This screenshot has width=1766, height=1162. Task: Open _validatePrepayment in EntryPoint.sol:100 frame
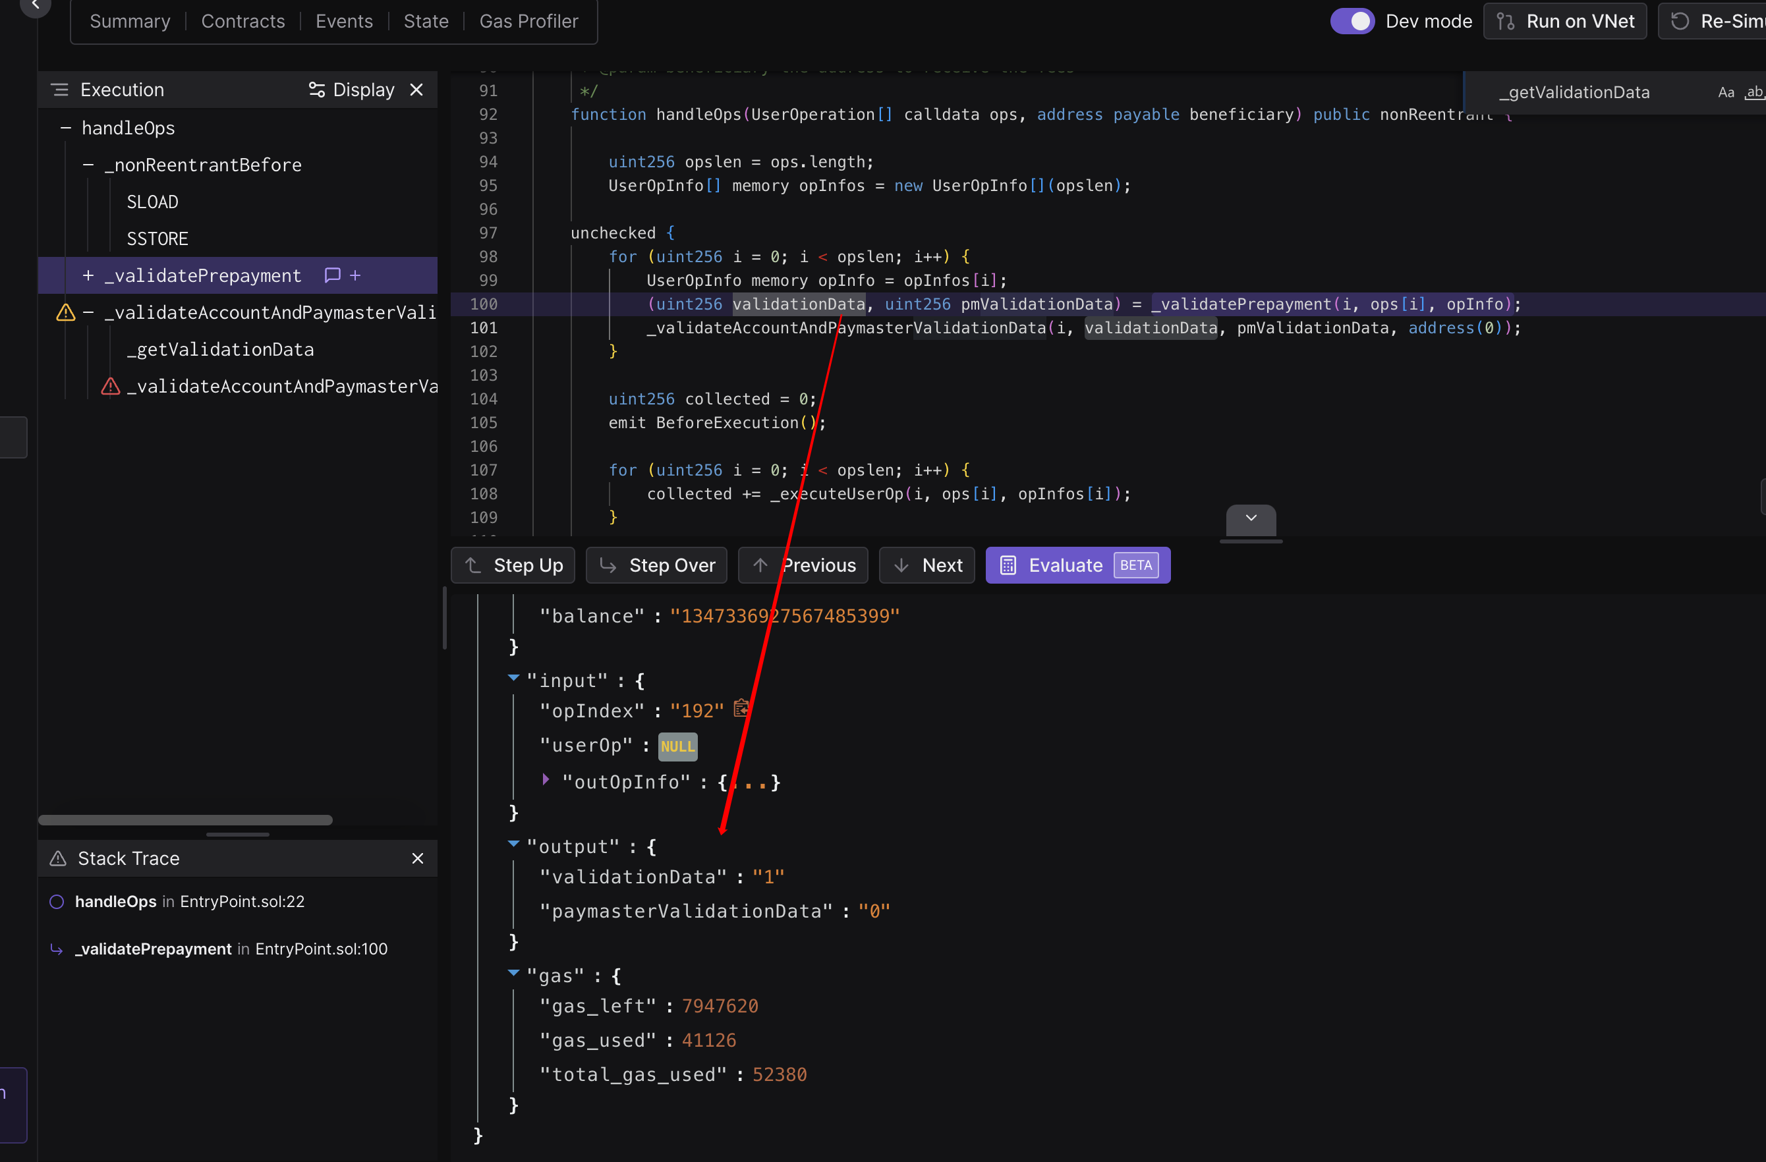coord(231,949)
